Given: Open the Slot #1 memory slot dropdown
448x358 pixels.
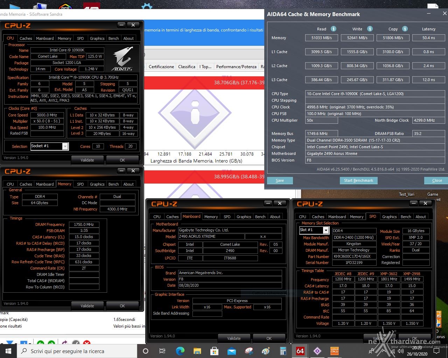Looking at the screenshot, I should click(x=314, y=230).
